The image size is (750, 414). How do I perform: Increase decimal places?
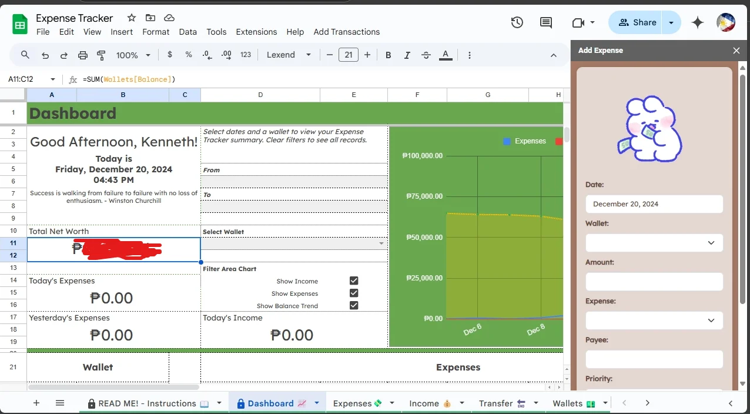(226, 55)
